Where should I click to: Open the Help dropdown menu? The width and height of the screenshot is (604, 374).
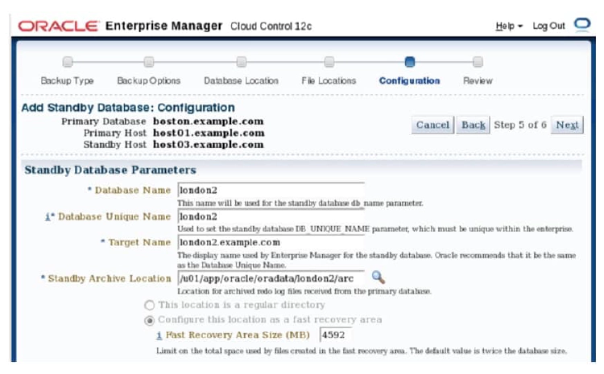509,27
